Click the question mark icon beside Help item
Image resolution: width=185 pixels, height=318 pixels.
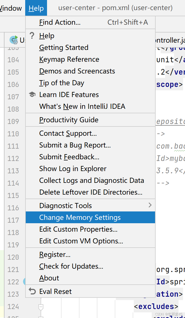coord(32,36)
